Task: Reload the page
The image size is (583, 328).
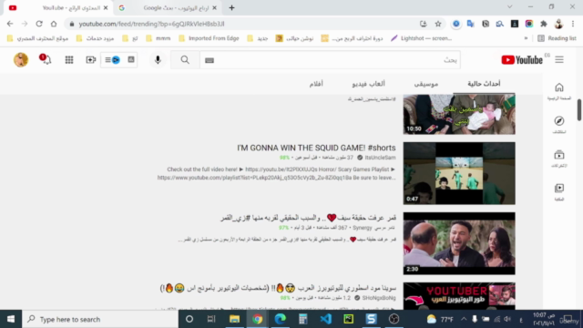Action: [x=39, y=24]
